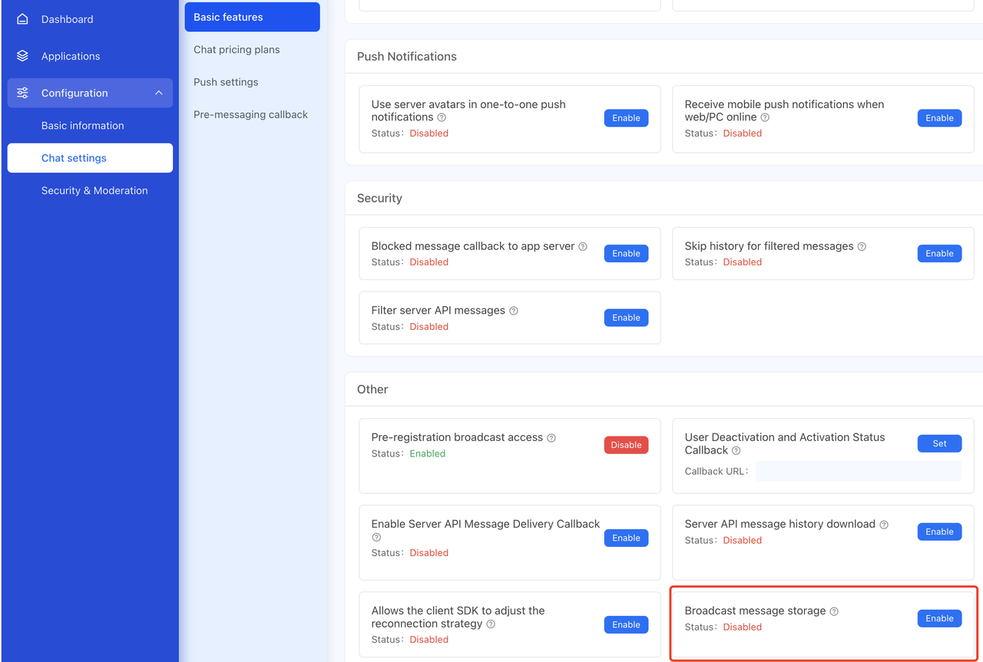Collapse the Configuration menu chevron
The image size is (983, 662).
point(159,93)
